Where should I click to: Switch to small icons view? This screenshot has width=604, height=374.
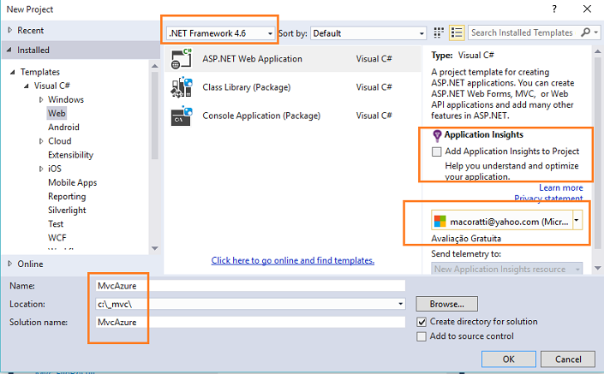(439, 33)
